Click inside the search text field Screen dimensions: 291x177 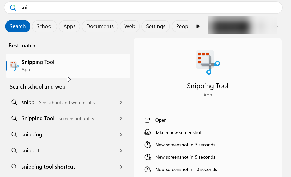point(143,8)
